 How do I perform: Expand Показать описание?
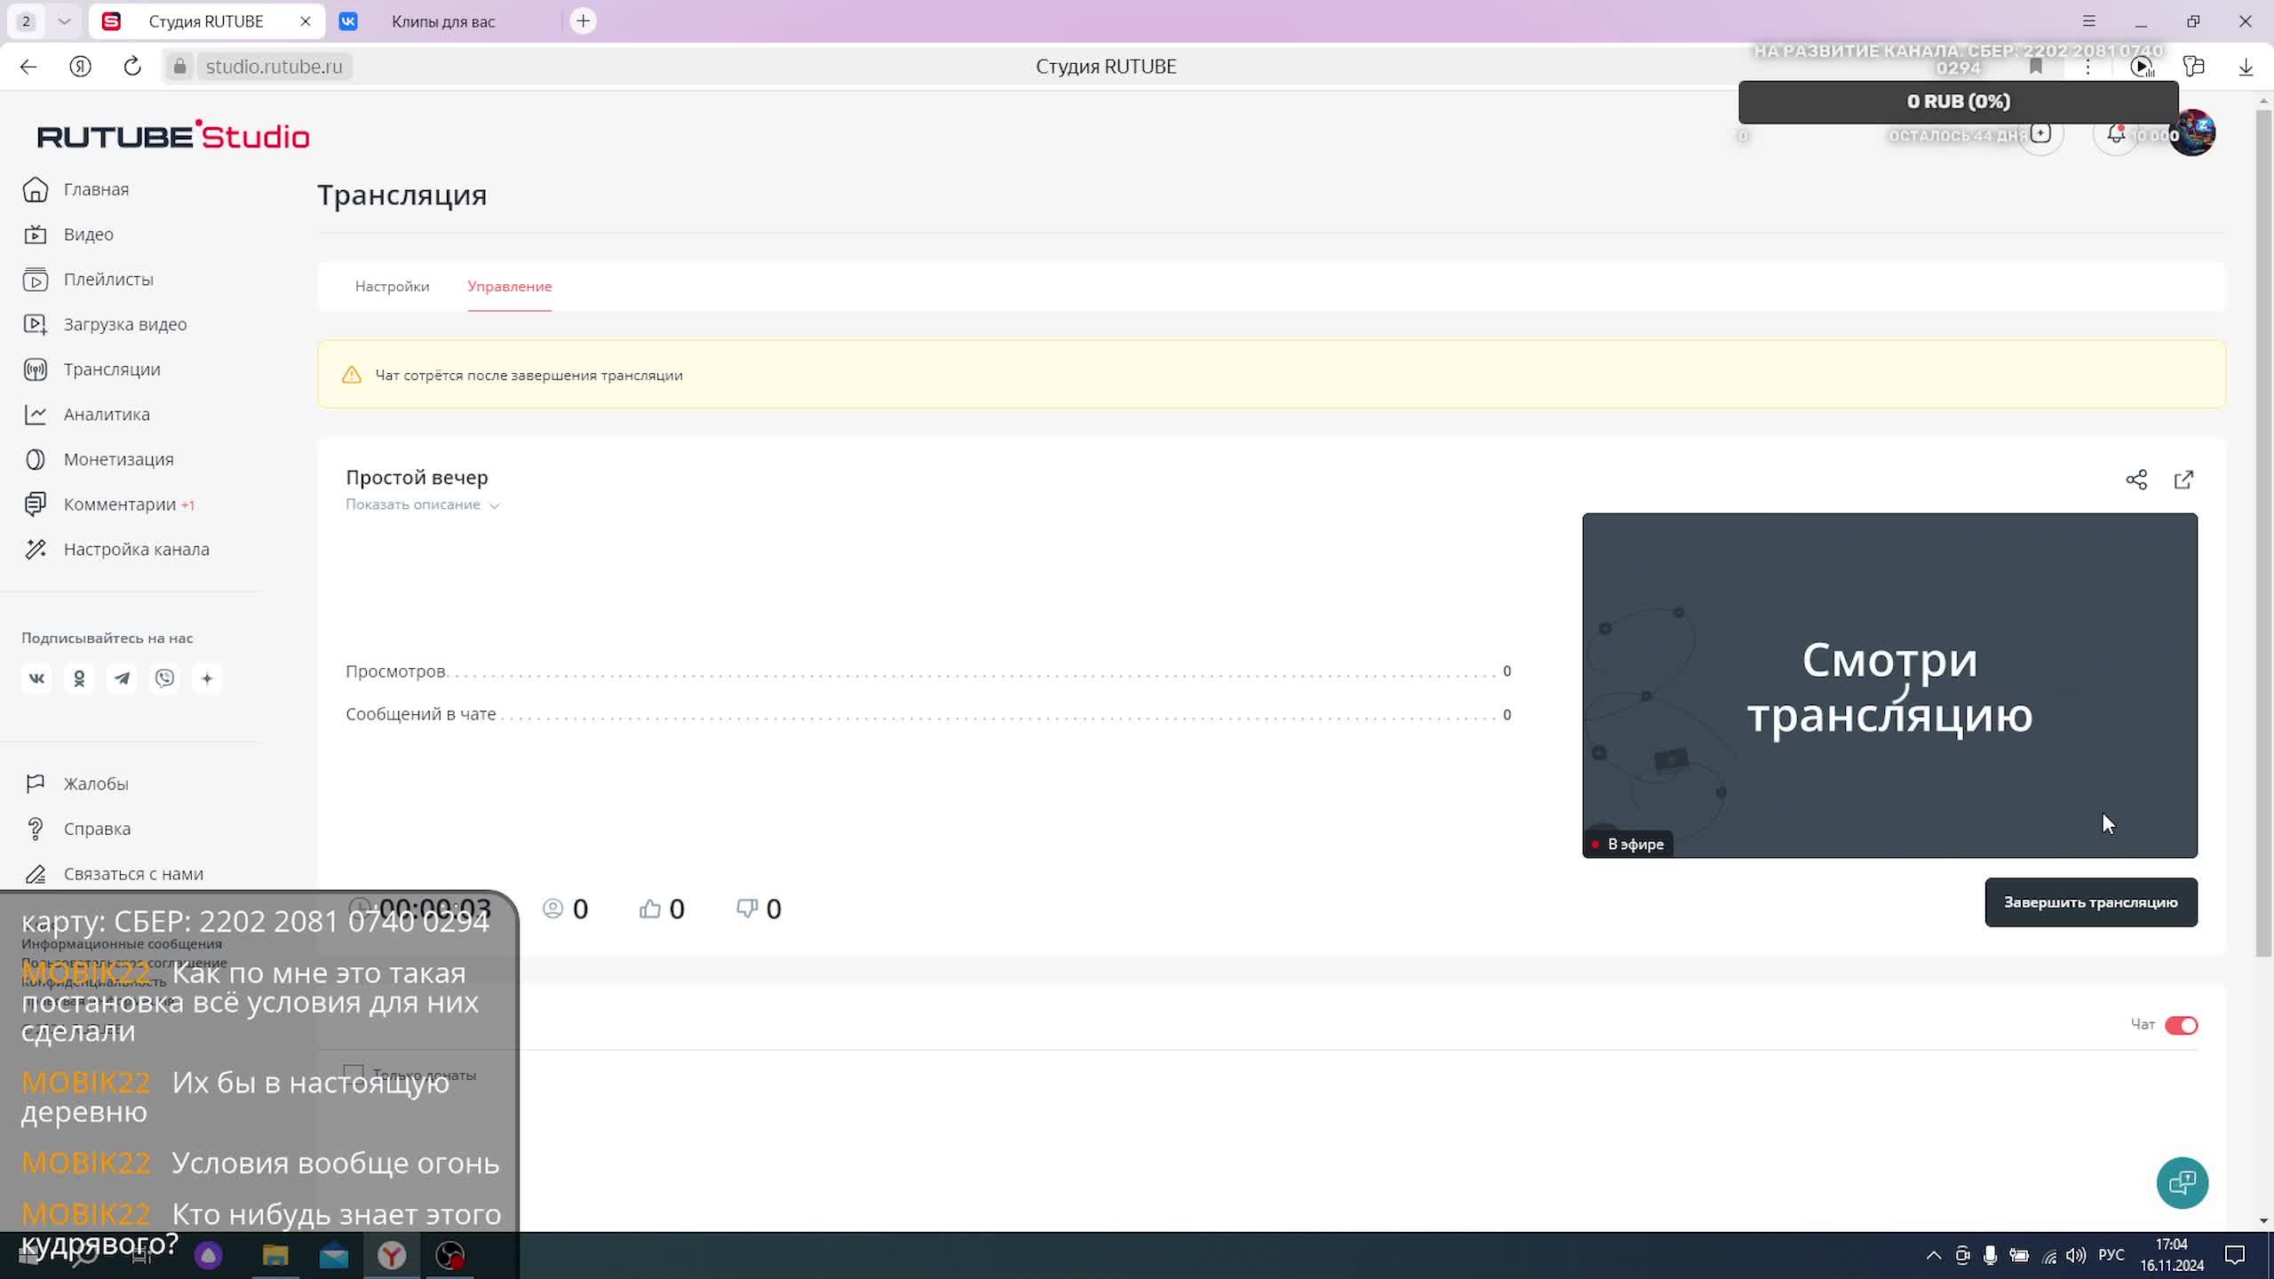tap(423, 504)
